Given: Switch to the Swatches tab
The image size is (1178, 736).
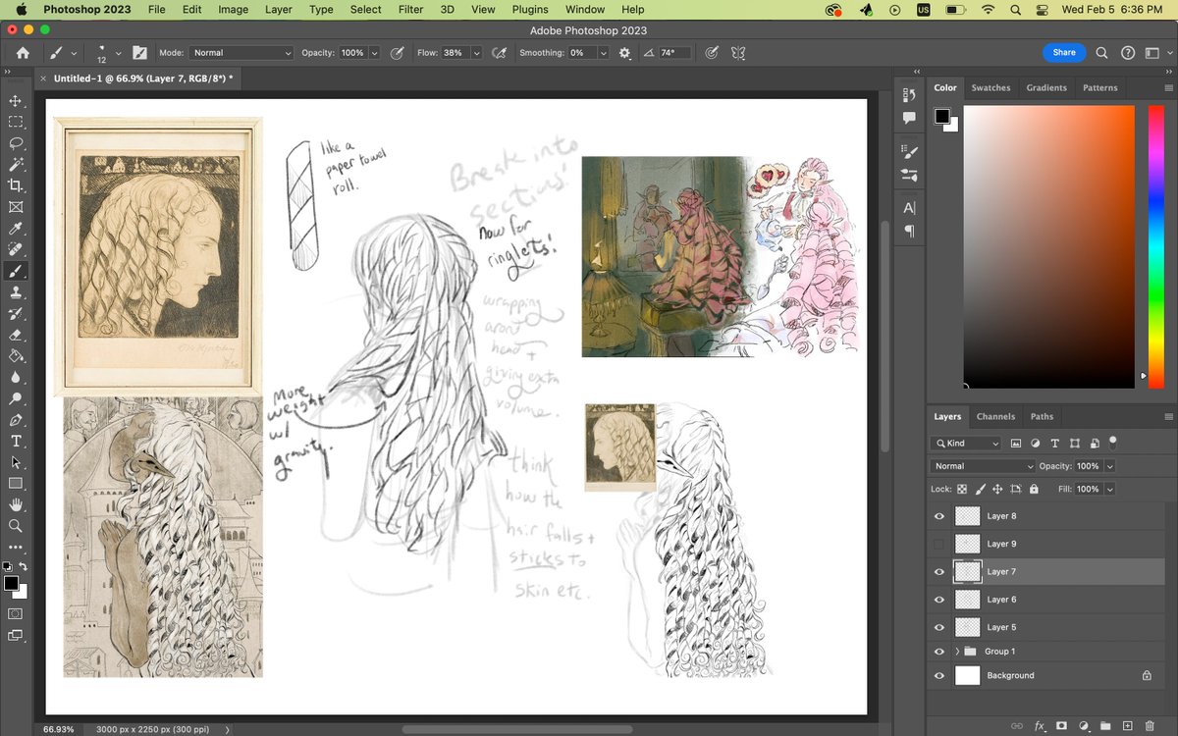Looking at the screenshot, I should tap(991, 87).
